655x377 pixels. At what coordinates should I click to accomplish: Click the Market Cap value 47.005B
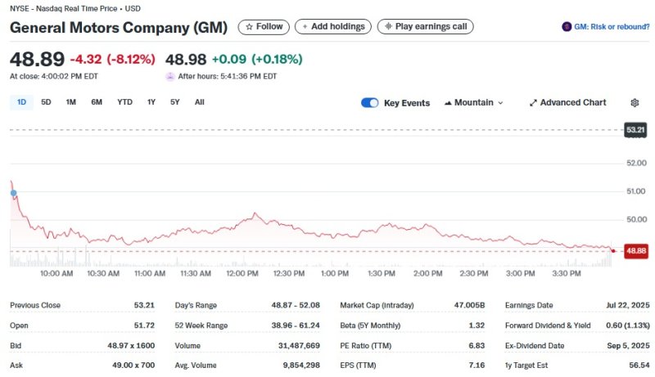(469, 305)
